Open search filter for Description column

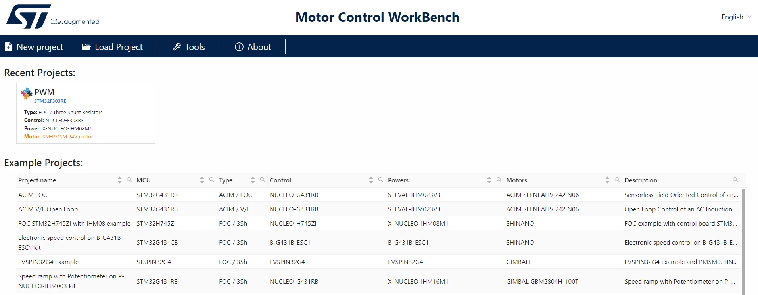click(x=735, y=180)
